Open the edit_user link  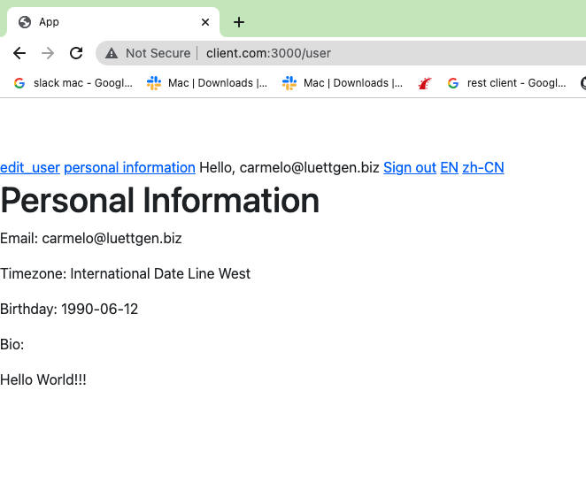(x=30, y=167)
